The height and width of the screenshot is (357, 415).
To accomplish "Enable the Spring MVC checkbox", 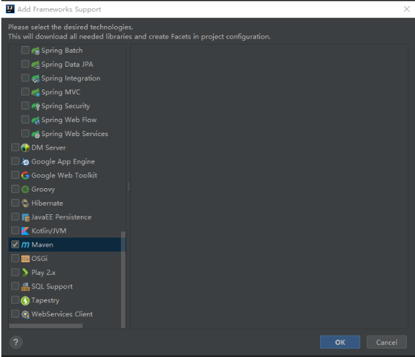I will tap(25, 92).
